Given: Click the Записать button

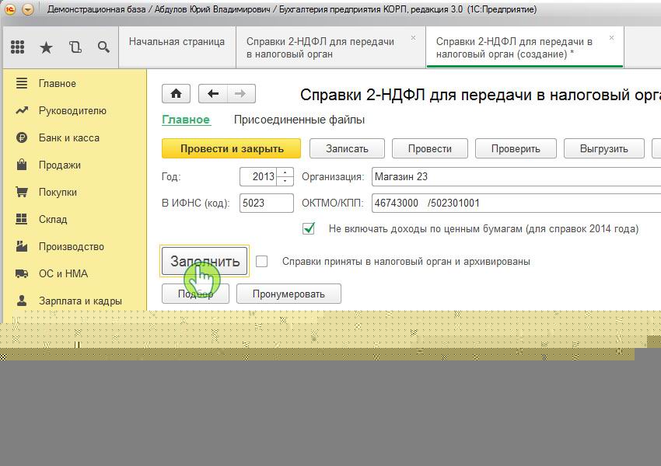Looking at the screenshot, I should click(347, 148).
